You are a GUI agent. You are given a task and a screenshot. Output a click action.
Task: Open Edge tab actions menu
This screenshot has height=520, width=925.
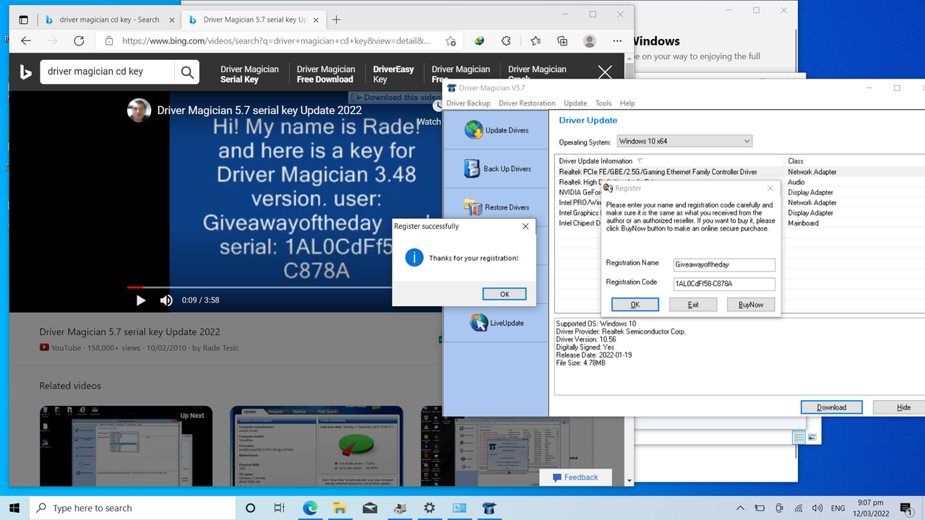point(23,19)
